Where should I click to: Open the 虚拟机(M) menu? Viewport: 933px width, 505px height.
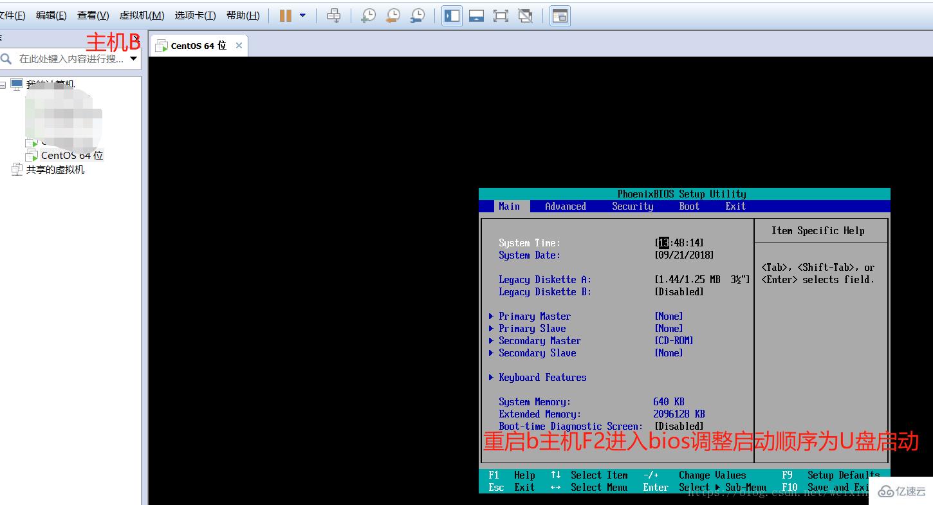tap(142, 15)
